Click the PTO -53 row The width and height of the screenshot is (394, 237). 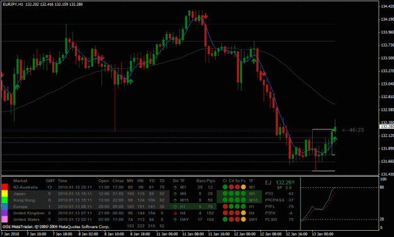(279, 194)
